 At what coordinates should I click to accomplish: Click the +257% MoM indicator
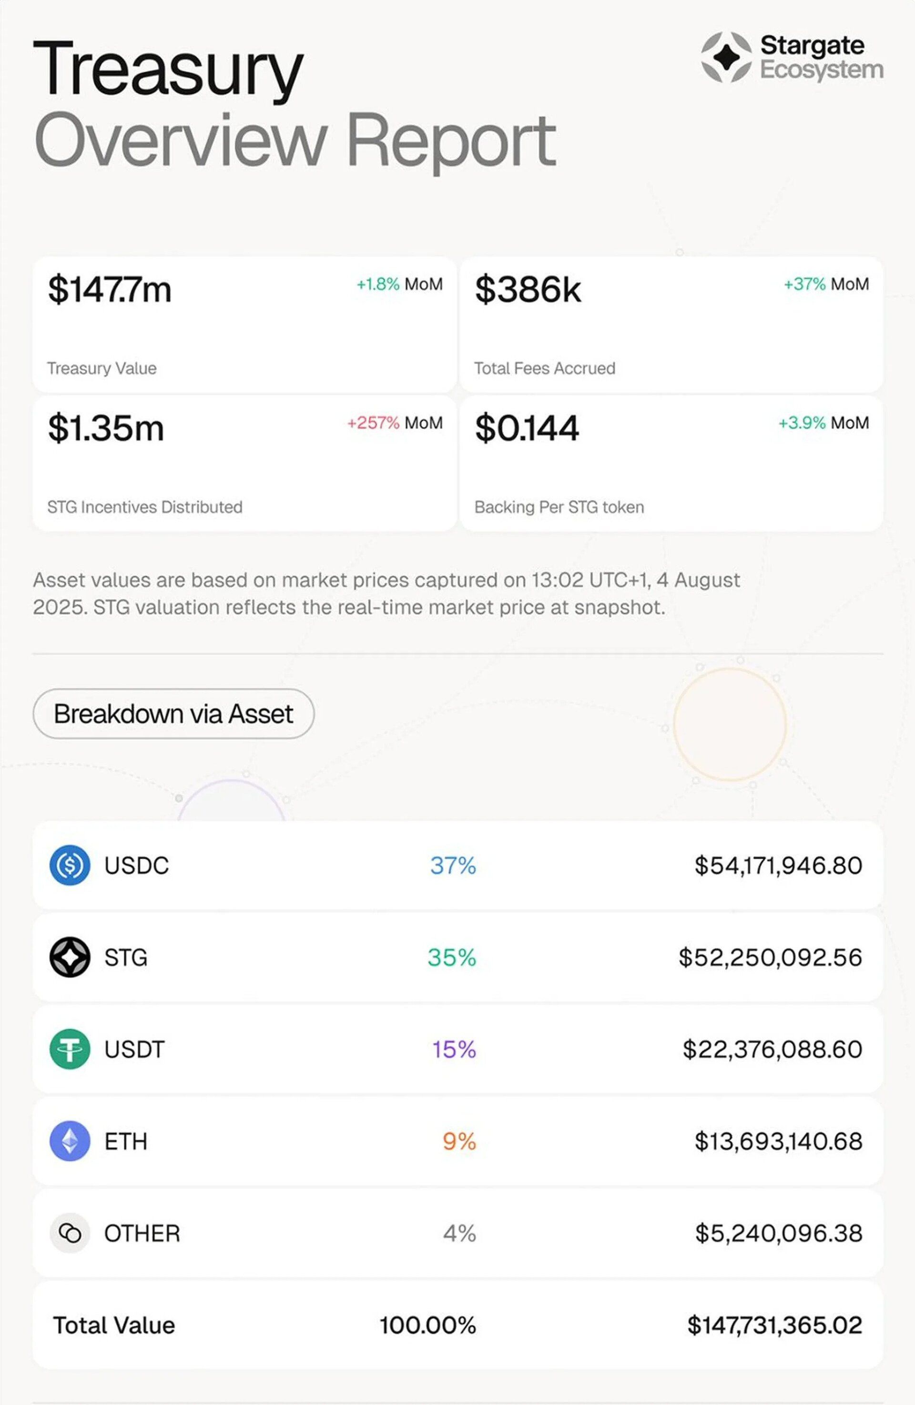tap(394, 423)
